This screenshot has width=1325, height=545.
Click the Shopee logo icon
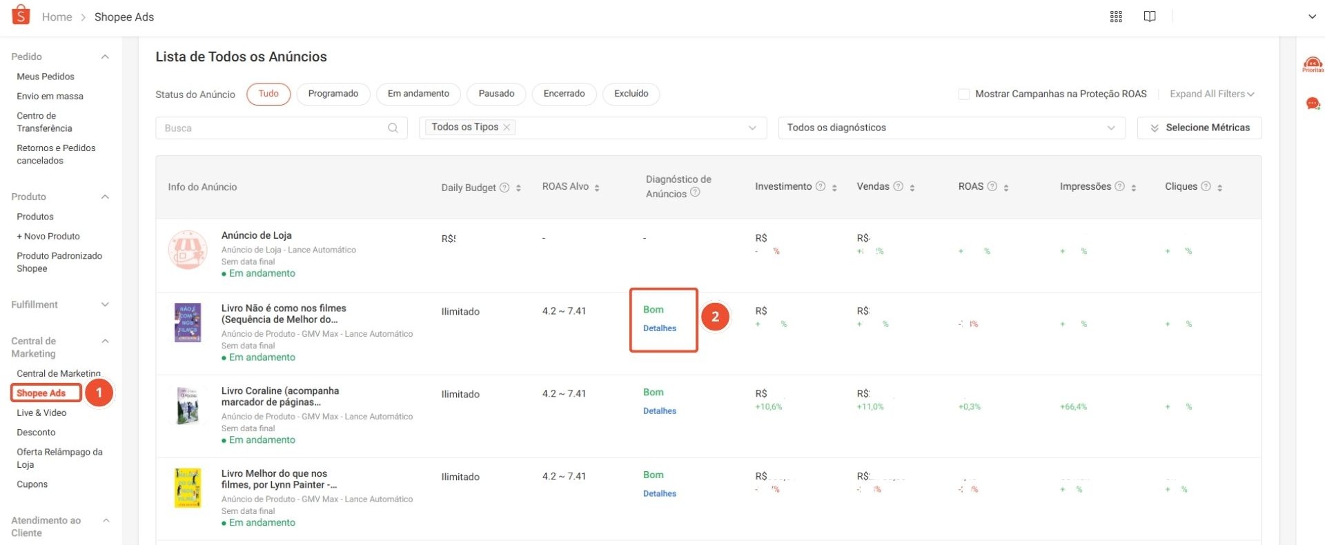click(x=21, y=15)
